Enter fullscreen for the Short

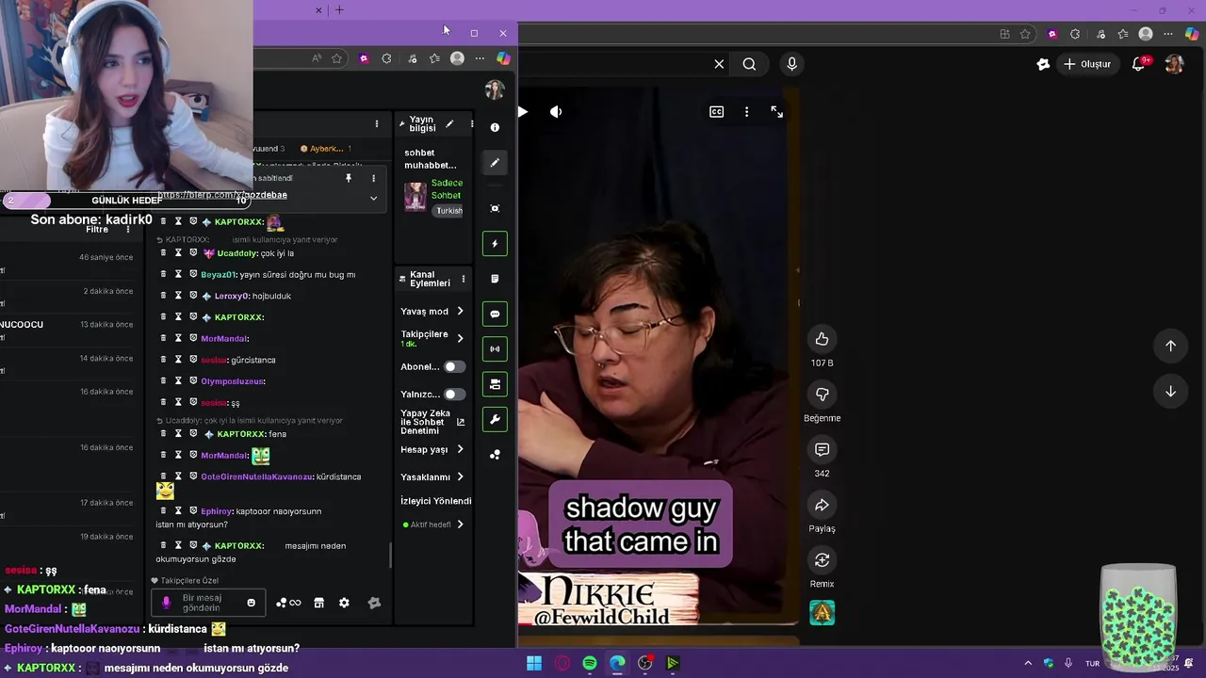[x=776, y=111]
